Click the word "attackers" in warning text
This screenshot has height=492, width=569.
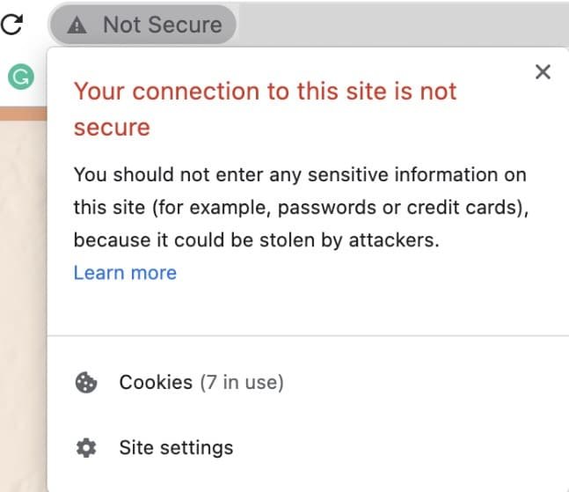click(396, 240)
